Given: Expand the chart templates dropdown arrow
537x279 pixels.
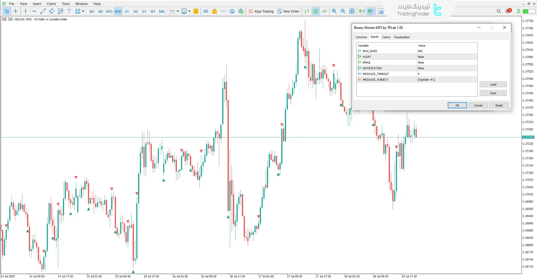Looking at the screenshot, I should tap(189, 11).
